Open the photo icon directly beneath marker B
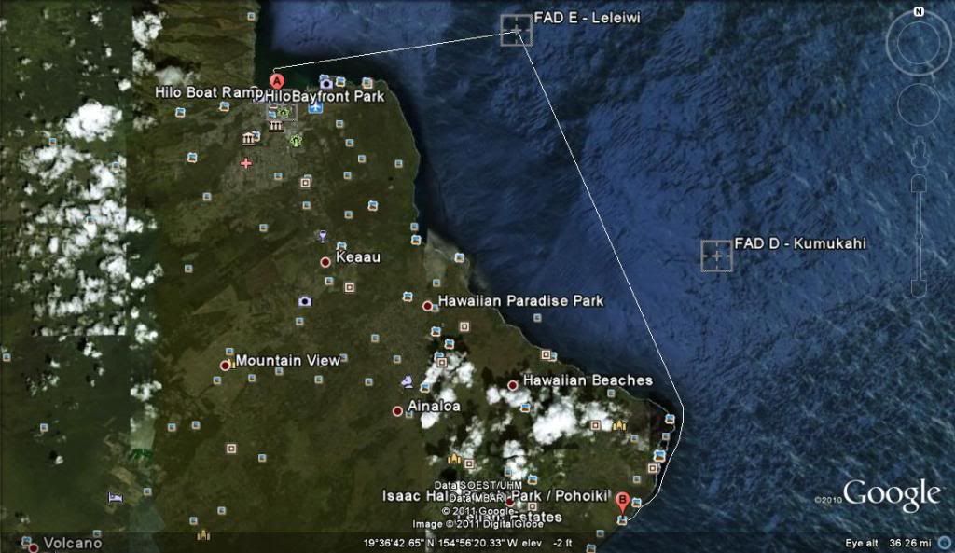Image resolution: width=955 pixels, height=553 pixels. [x=622, y=519]
